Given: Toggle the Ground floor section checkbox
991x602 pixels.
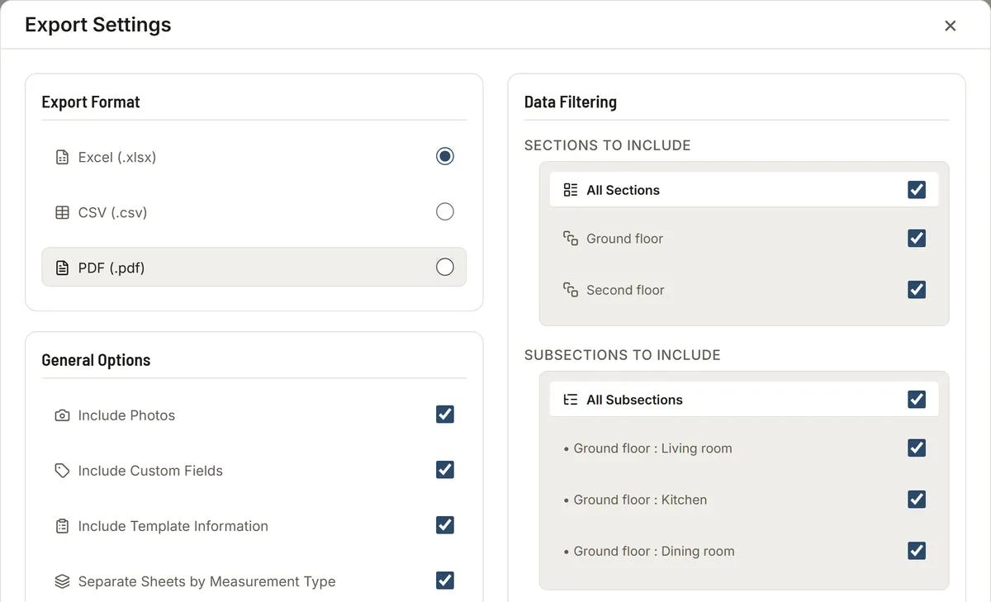Looking at the screenshot, I should coord(917,239).
